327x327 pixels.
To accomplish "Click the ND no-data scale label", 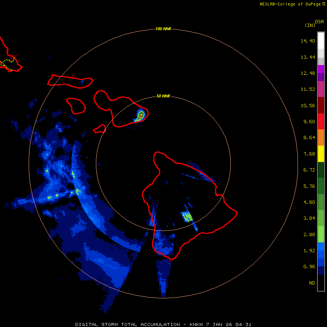I will [x=312, y=283].
